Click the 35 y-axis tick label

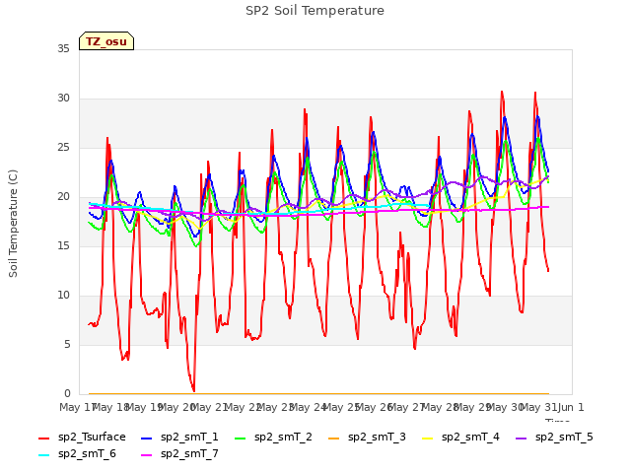pos(63,48)
